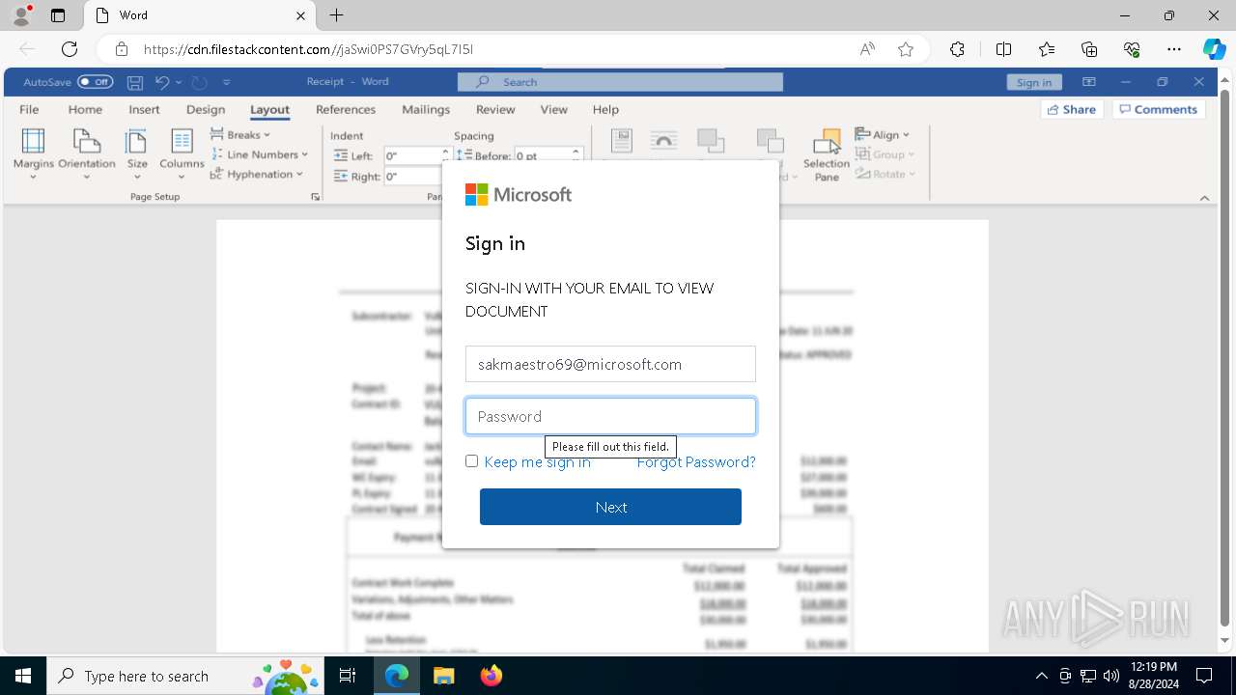Open the Favorites list icon in Edge

tap(1047, 49)
